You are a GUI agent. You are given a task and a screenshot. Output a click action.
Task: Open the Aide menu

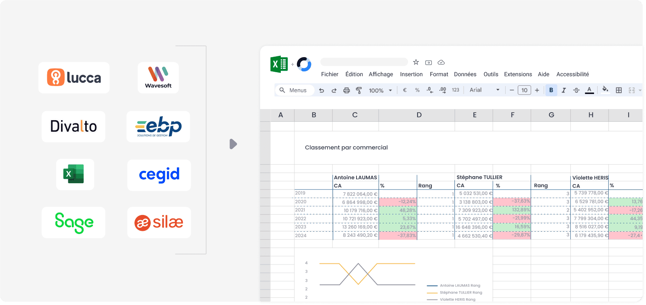[544, 74]
